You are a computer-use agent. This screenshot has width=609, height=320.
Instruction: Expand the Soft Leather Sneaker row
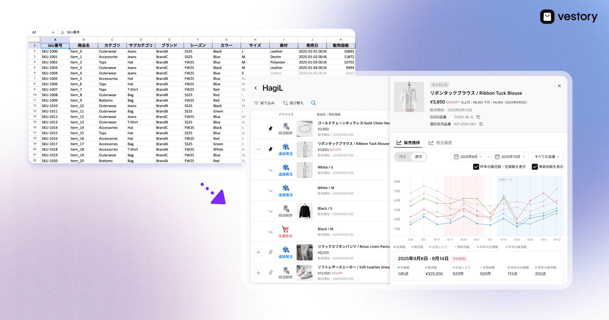tap(259, 273)
